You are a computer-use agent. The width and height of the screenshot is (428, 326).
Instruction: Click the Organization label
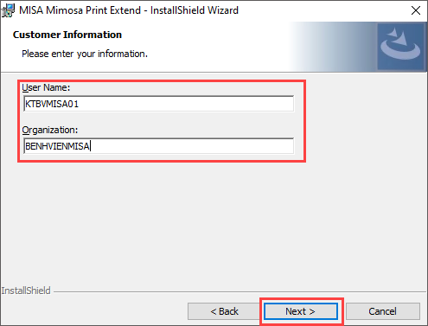[50, 130]
